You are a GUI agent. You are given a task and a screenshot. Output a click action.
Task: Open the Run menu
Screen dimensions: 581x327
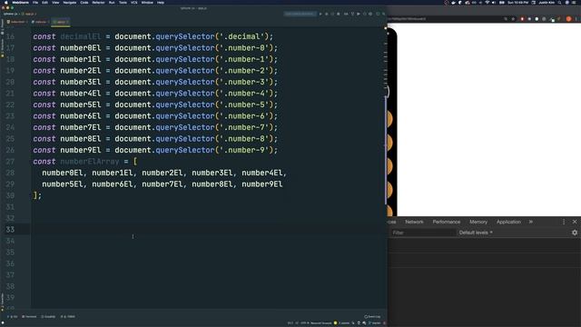pyautogui.click(x=112, y=2)
